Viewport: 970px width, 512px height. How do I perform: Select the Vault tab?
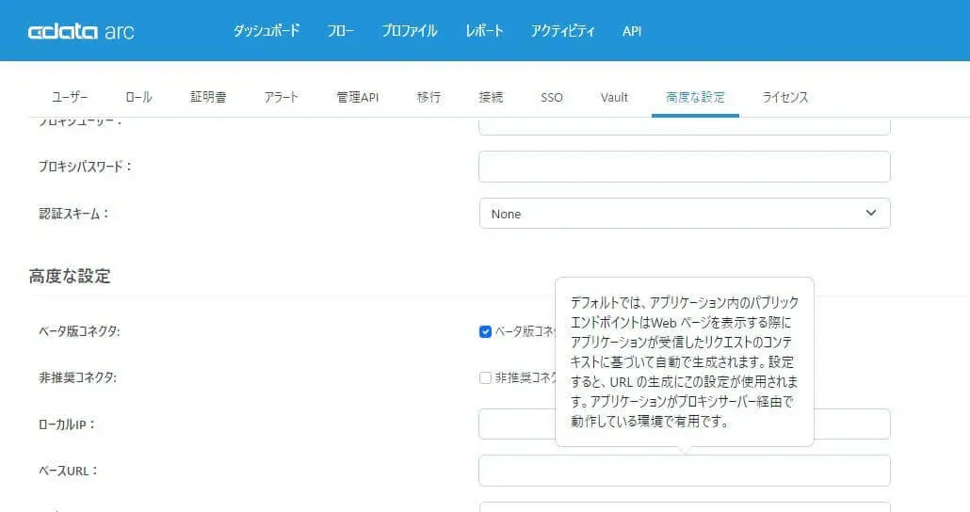[614, 97]
